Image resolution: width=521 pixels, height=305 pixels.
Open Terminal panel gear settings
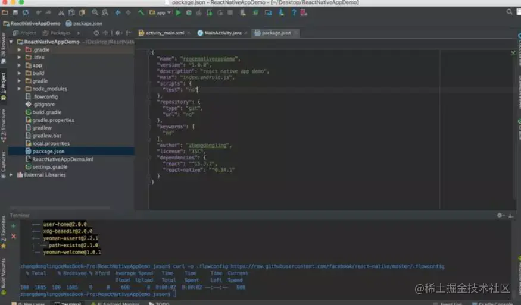coord(500,215)
